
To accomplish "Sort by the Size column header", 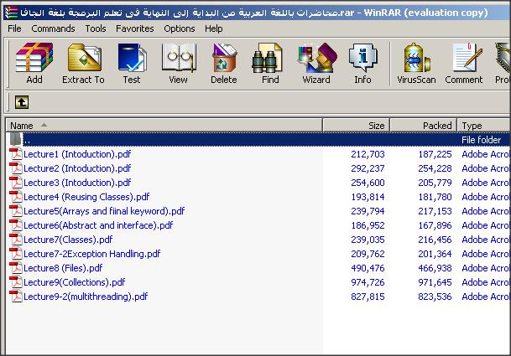I will tap(357, 126).
